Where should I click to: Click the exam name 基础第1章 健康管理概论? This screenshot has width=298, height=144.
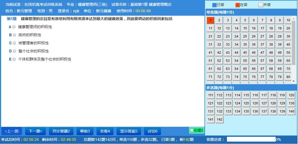151,4
